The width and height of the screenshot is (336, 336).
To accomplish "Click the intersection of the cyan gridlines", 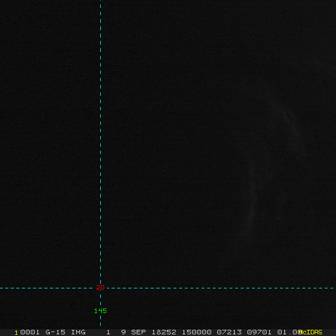I will tap(100, 288).
